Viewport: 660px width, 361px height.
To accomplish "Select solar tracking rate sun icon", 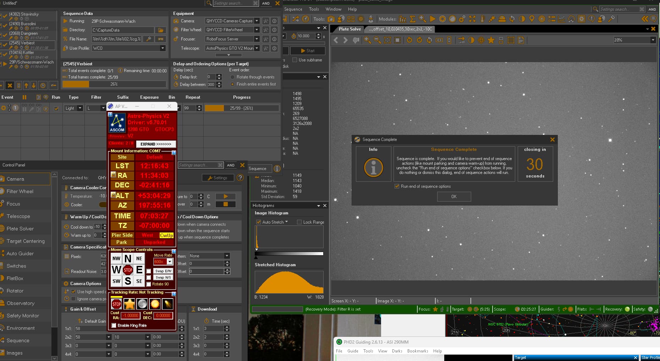I will point(155,304).
